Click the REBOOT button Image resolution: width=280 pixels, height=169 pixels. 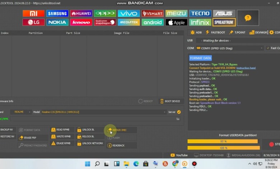tap(146, 101)
